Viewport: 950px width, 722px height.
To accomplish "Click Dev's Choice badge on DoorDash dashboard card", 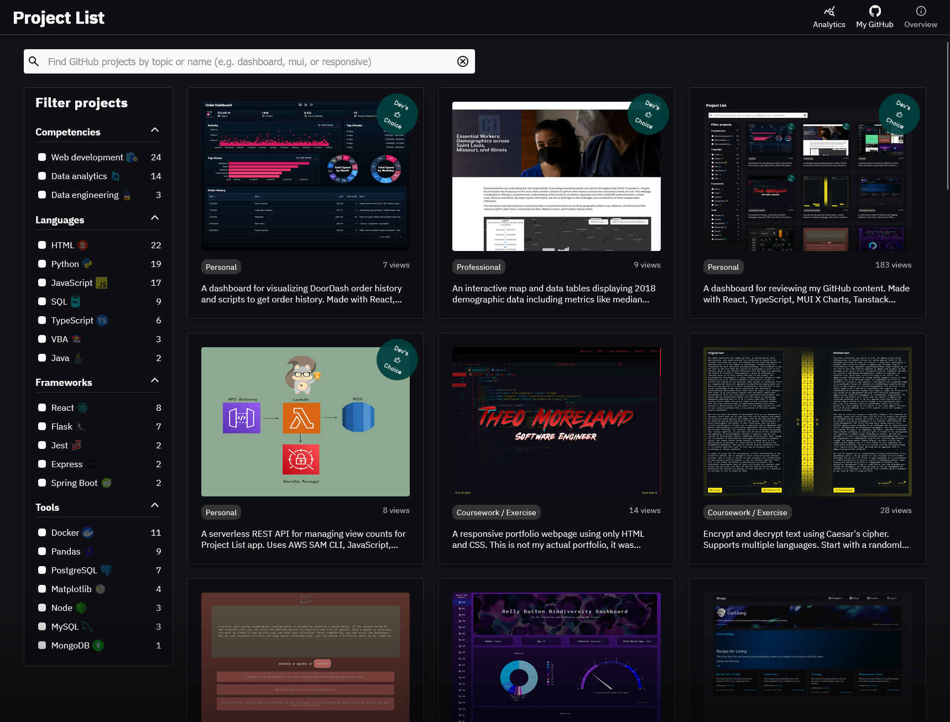I will tap(396, 114).
